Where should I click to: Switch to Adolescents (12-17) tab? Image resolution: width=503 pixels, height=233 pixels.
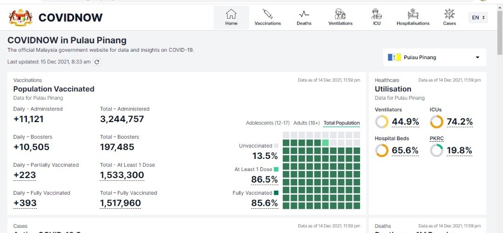267,123
